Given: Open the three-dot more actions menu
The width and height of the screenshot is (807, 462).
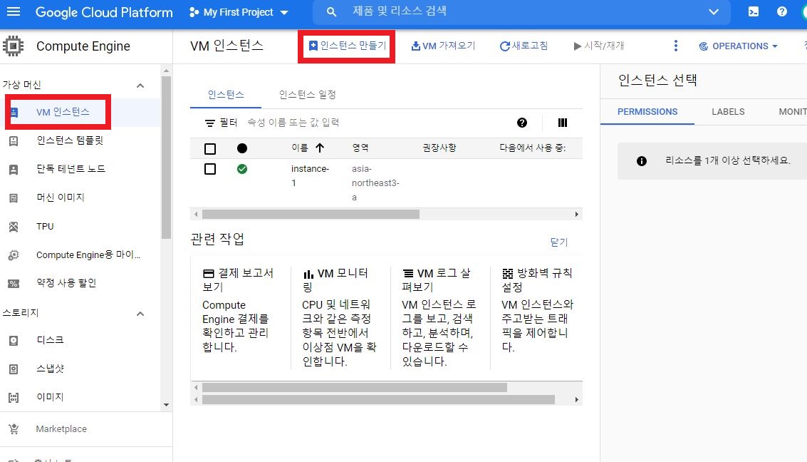Looking at the screenshot, I should pyautogui.click(x=676, y=46).
